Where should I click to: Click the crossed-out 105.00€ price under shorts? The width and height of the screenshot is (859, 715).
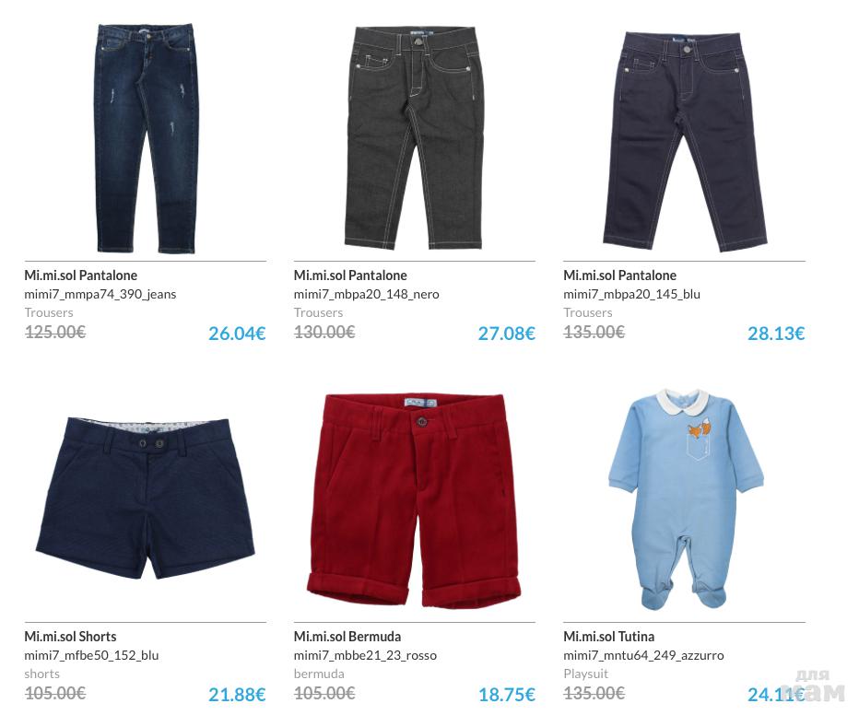(x=54, y=694)
